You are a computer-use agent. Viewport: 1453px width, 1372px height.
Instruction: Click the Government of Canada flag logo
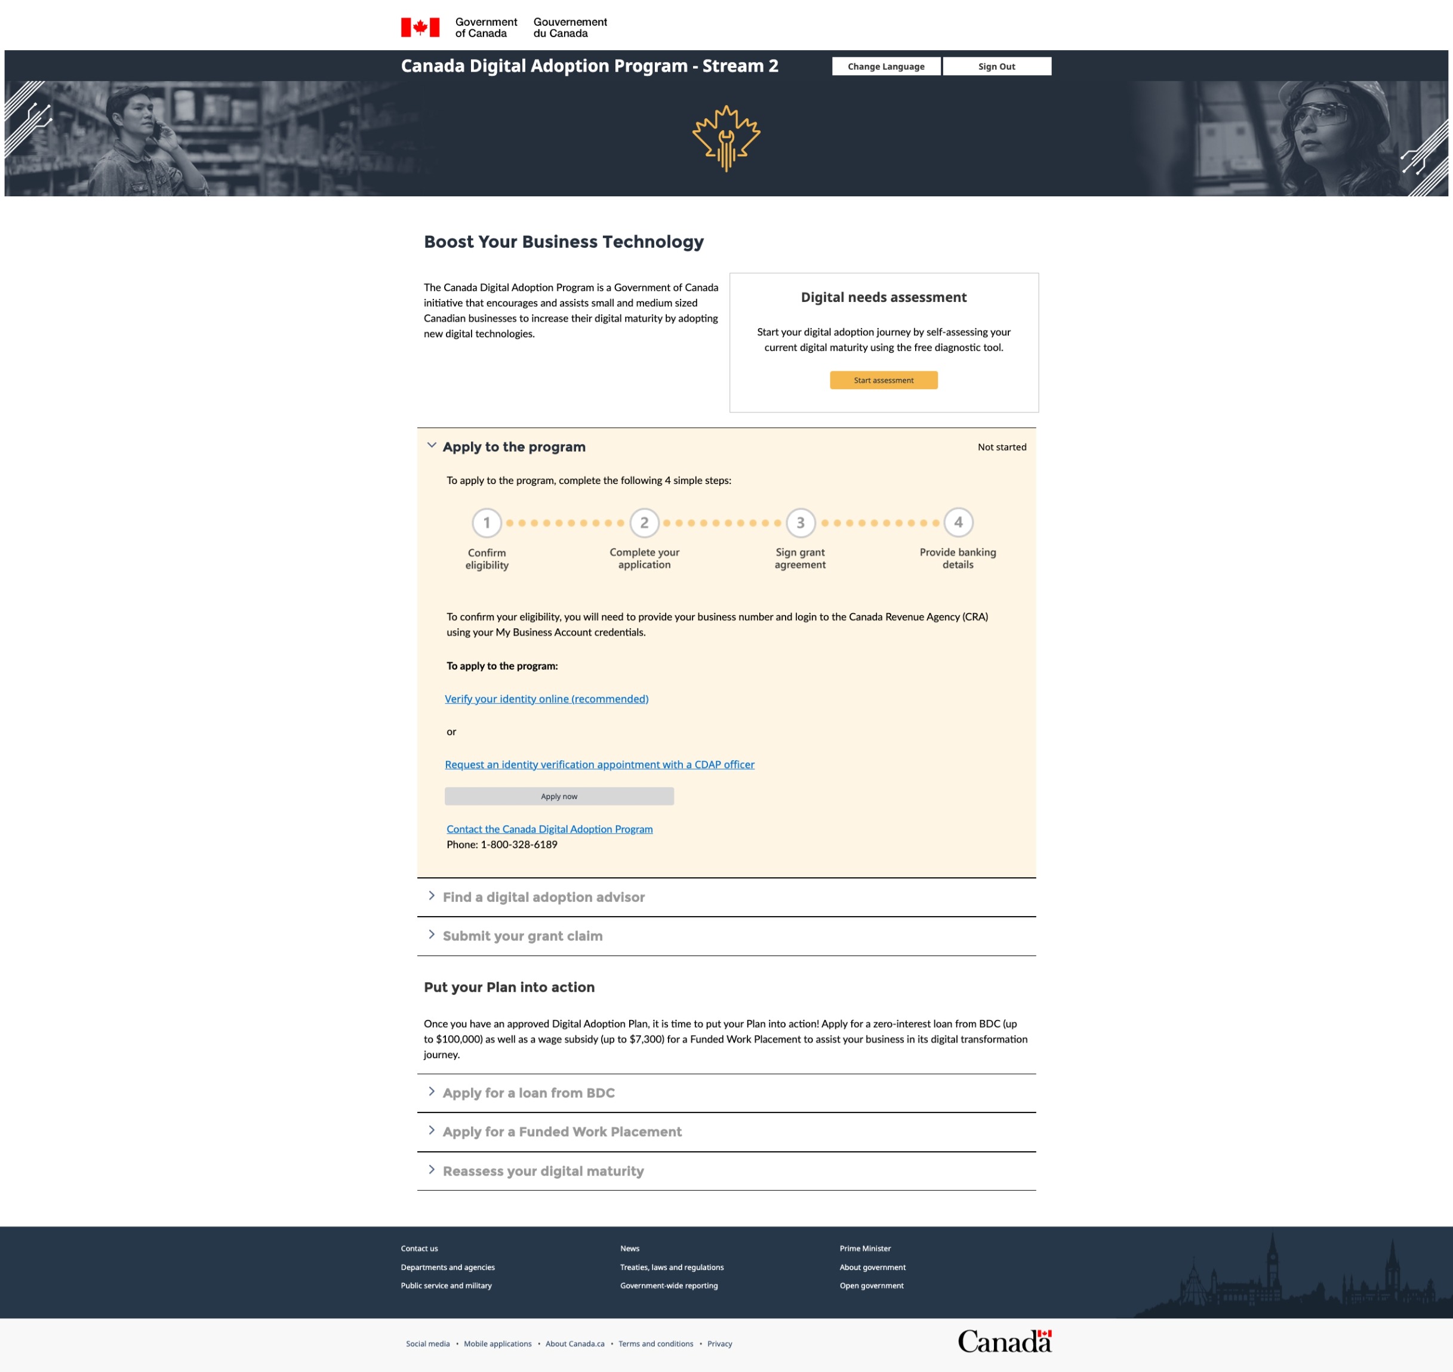pos(420,28)
